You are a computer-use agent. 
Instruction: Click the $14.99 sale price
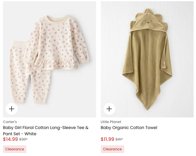10,139
